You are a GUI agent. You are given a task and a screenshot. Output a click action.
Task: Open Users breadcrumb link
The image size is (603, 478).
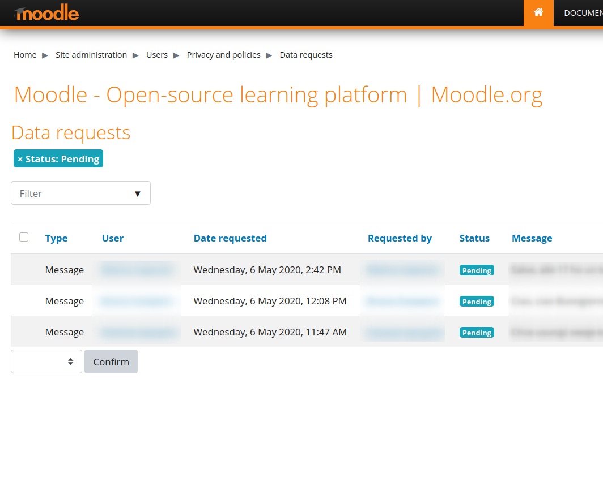pyautogui.click(x=157, y=55)
